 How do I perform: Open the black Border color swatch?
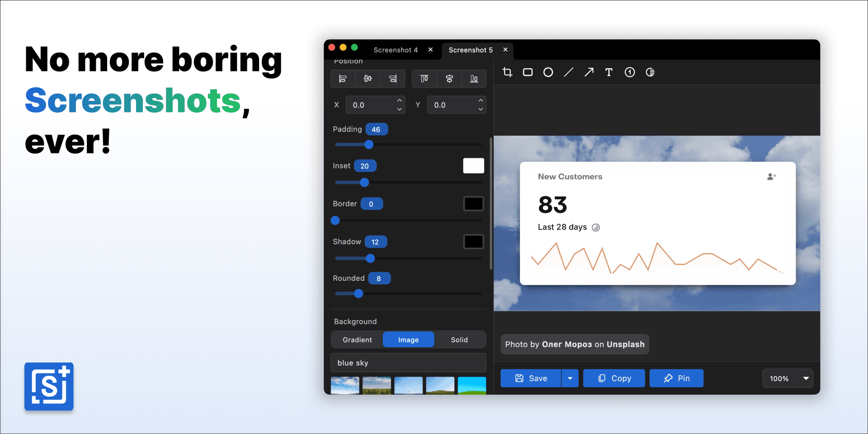pyautogui.click(x=473, y=204)
